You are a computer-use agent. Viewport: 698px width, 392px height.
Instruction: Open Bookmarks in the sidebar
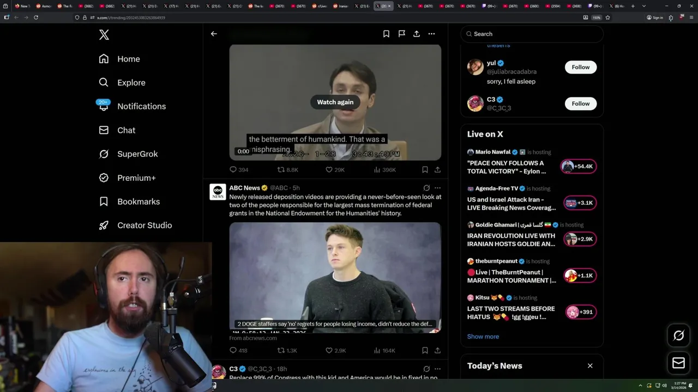pyautogui.click(x=129, y=201)
